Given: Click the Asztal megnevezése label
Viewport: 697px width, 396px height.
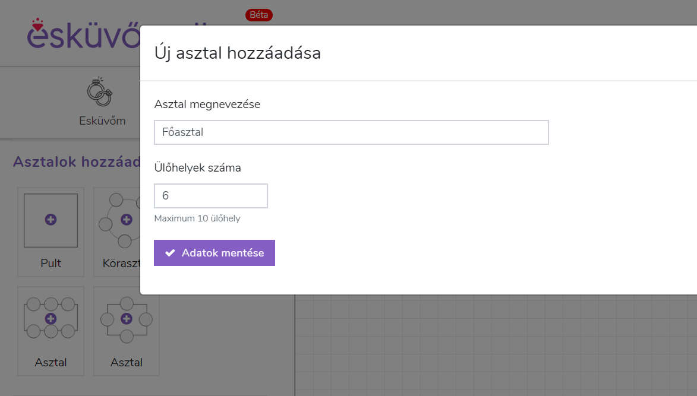Looking at the screenshot, I should (207, 104).
